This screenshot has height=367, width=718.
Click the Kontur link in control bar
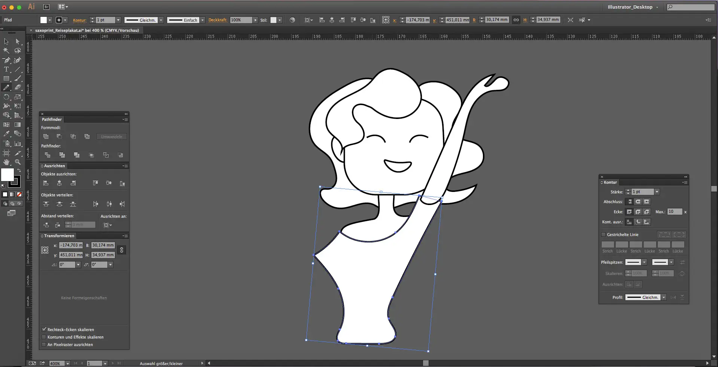pyautogui.click(x=79, y=20)
